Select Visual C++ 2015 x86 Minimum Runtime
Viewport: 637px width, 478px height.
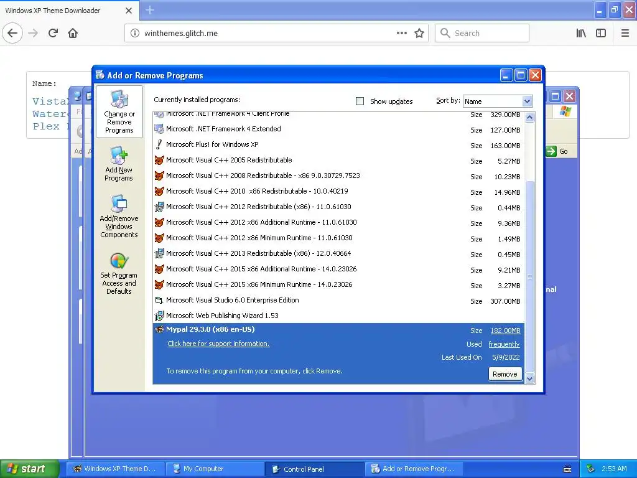click(x=339, y=285)
